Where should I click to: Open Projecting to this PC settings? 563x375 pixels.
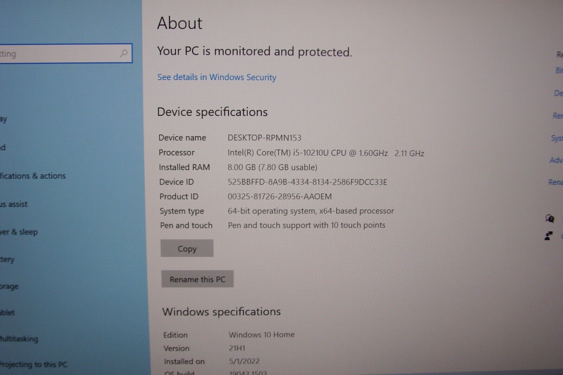pyautogui.click(x=33, y=364)
